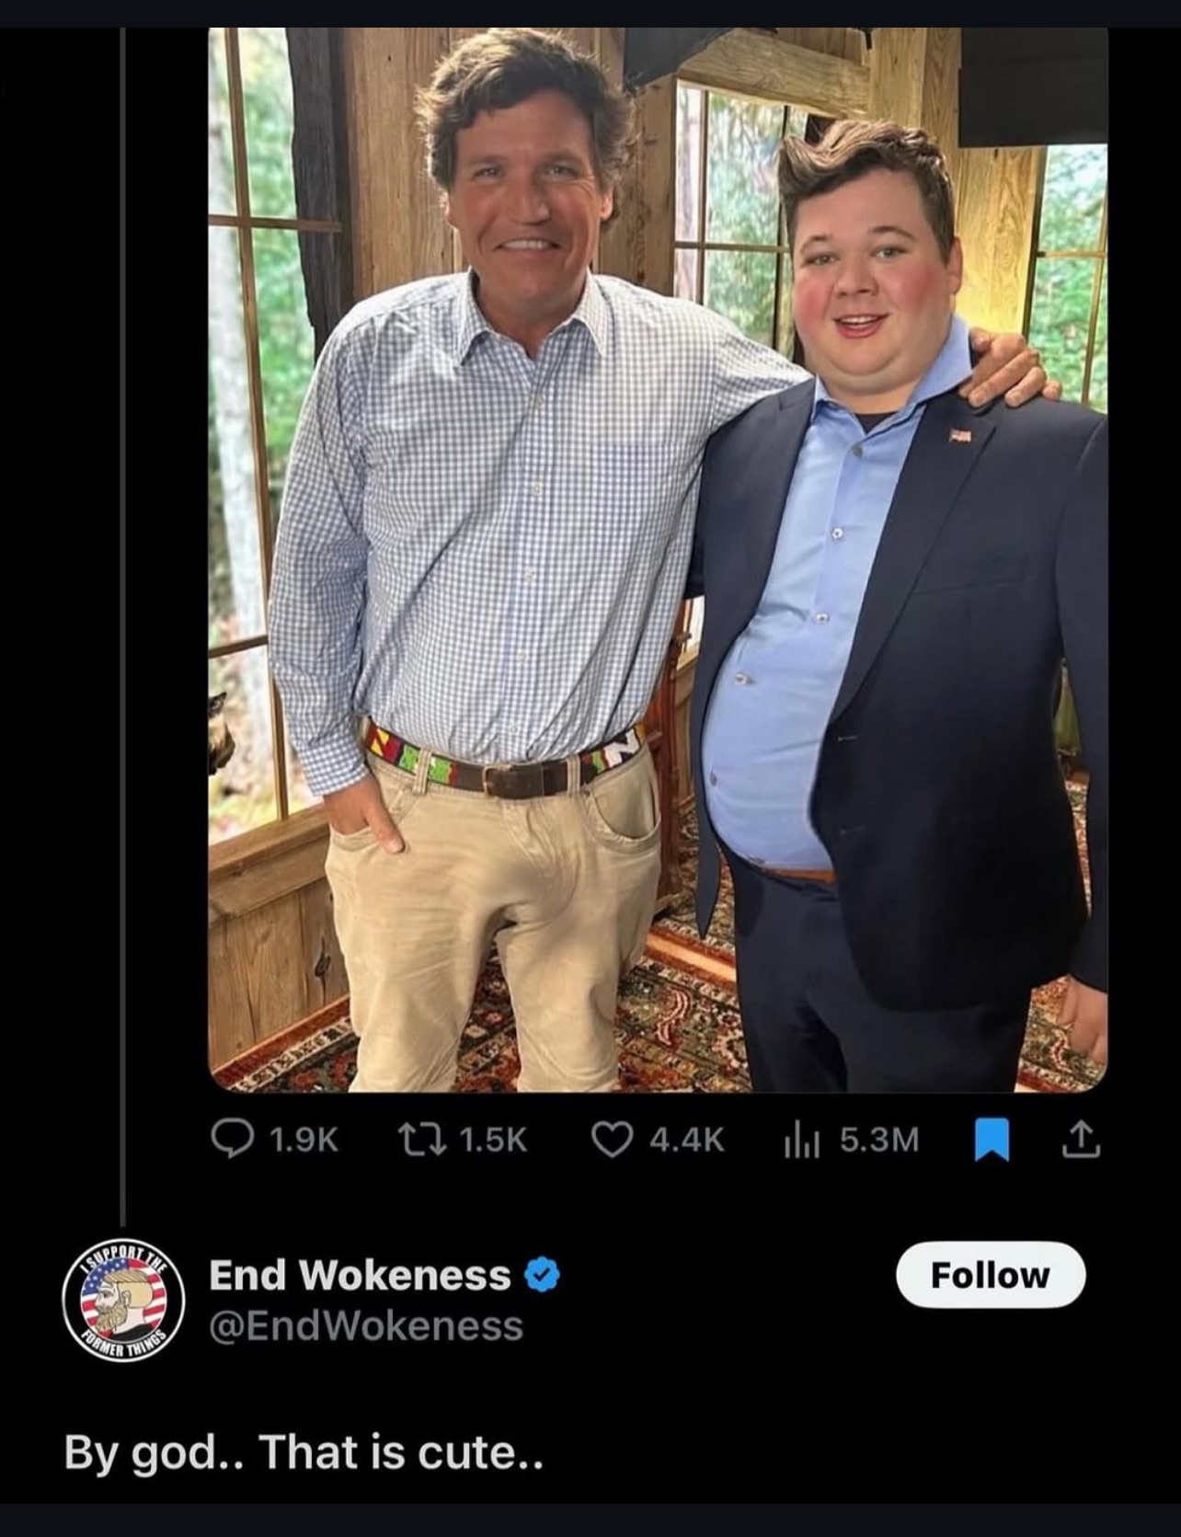Remove the bookmark using blue bookmark icon
This screenshot has height=1537, width=1181.
[988, 1141]
